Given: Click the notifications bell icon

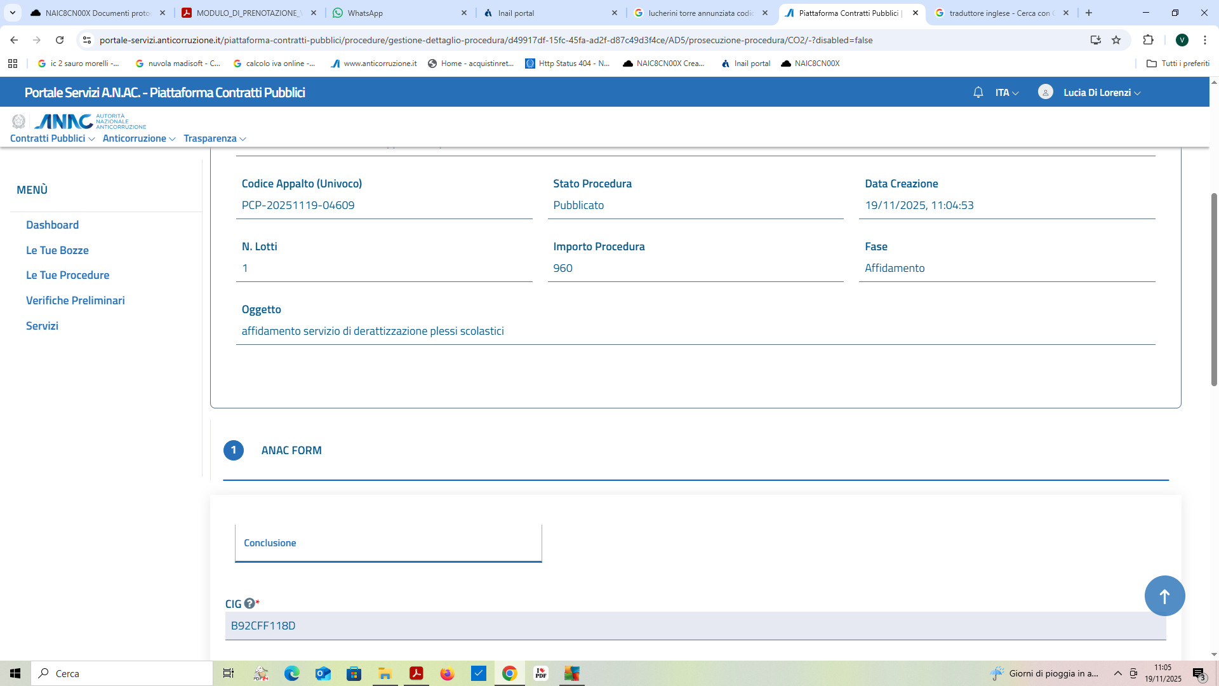Looking at the screenshot, I should 978,93.
